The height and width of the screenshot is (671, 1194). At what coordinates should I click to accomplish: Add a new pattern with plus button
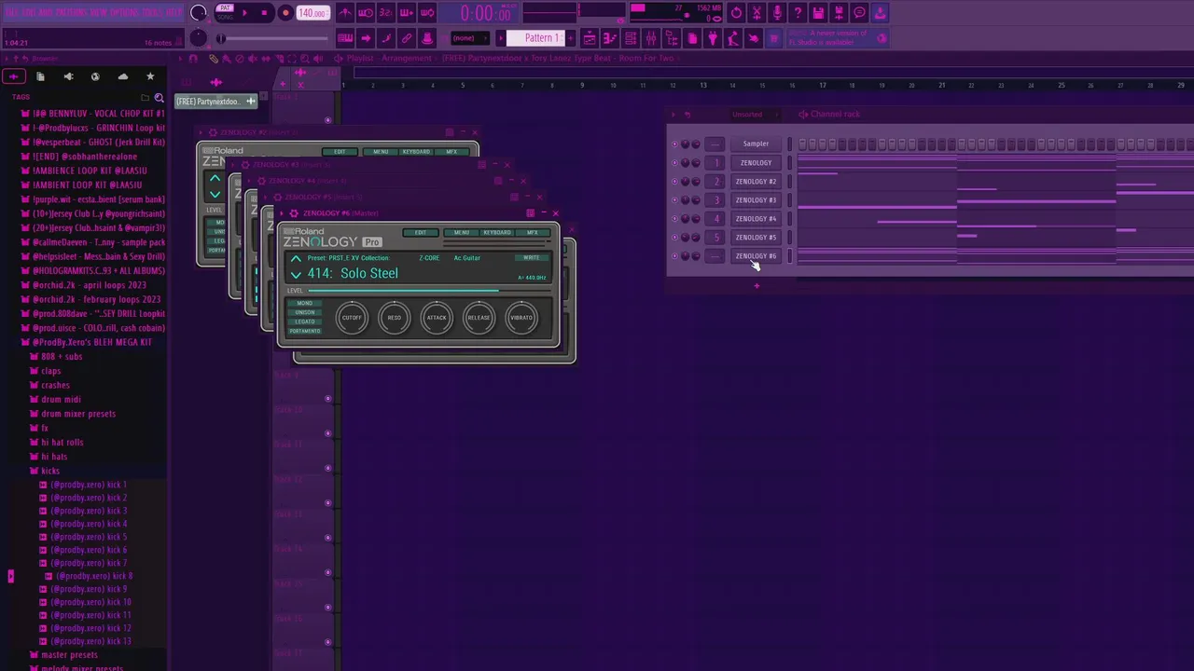point(570,38)
